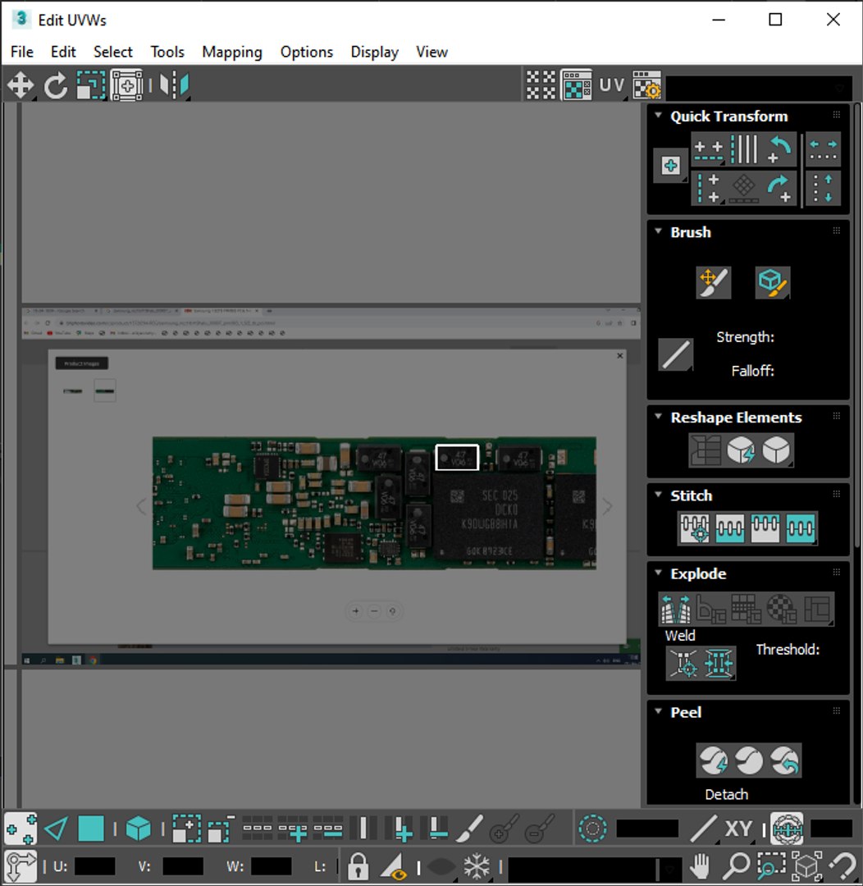Click Target Weld under Weld label
This screenshot has width=863, height=886.
click(x=683, y=663)
